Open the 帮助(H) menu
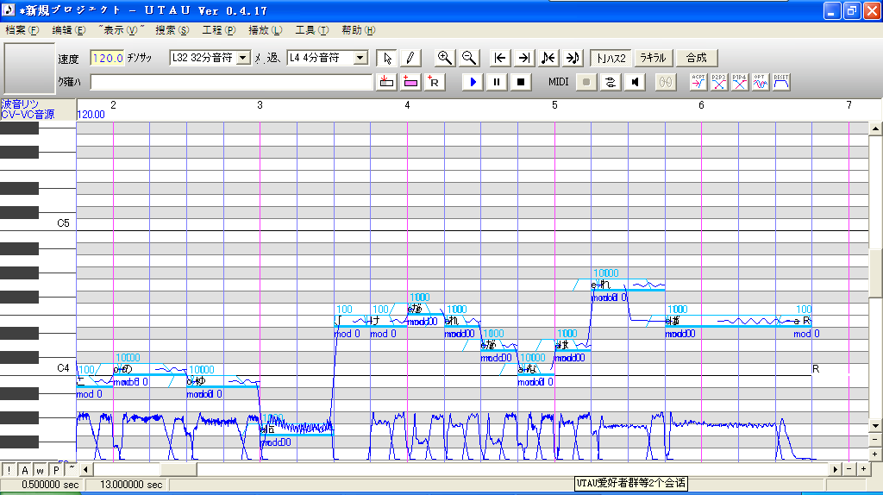 tap(359, 30)
